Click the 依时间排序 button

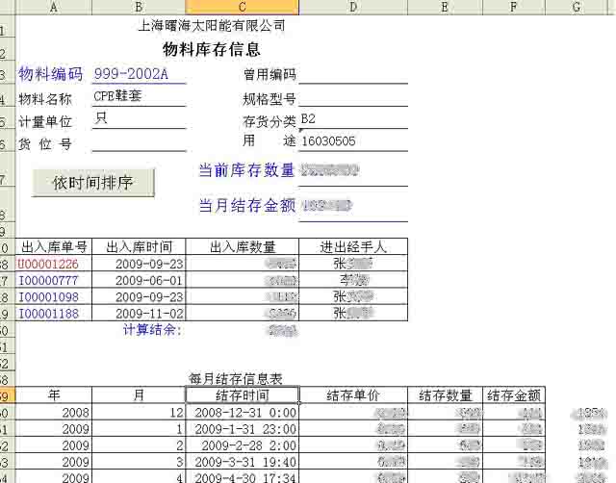tap(93, 182)
